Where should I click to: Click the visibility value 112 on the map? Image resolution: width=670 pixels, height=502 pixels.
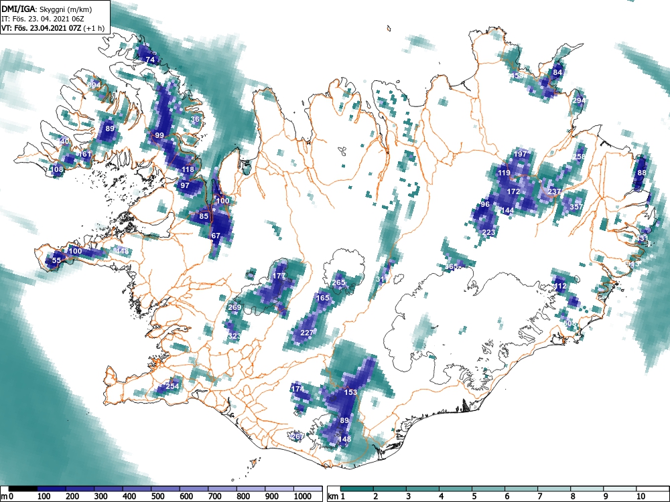[x=560, y=286]
